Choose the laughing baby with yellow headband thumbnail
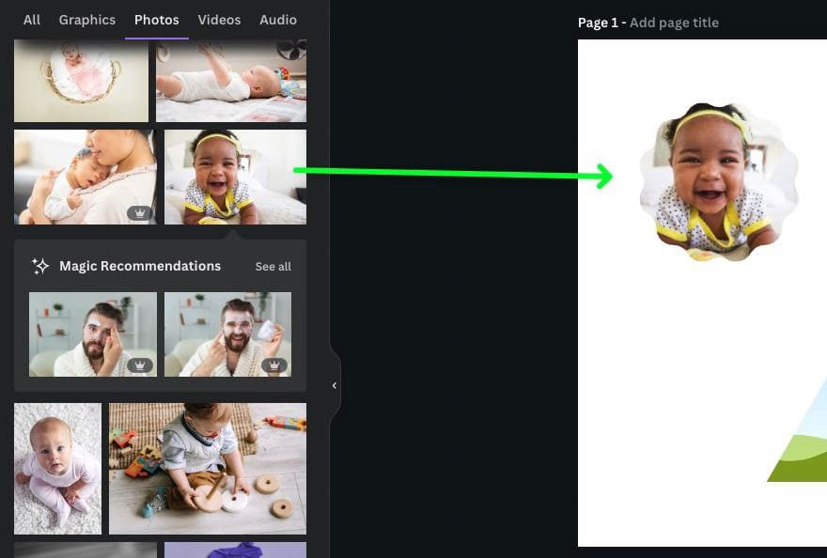 pos(235,178)
